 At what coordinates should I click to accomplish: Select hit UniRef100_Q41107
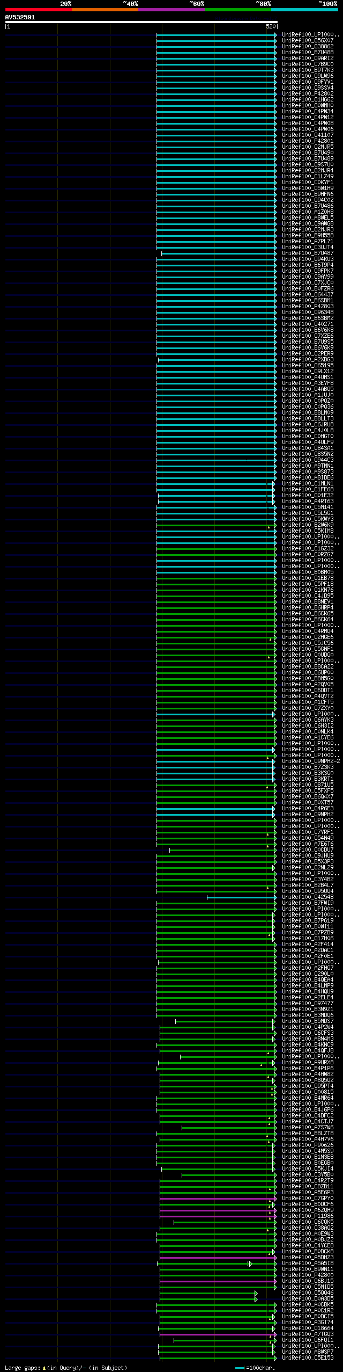308,135
